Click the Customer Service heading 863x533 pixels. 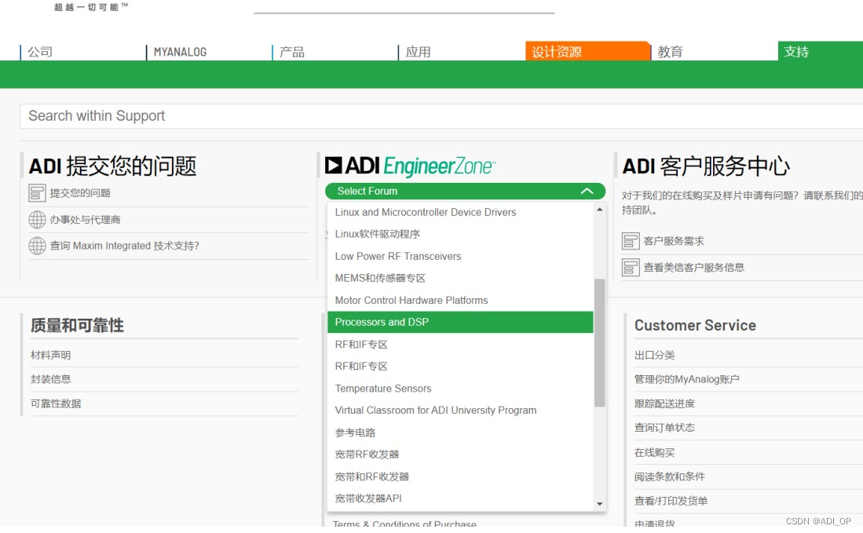[695, 325]
